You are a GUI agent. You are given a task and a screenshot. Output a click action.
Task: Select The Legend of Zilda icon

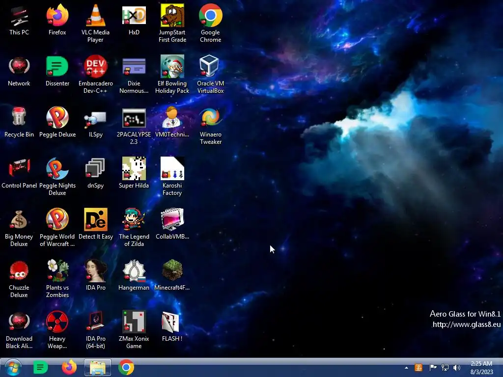134,228
